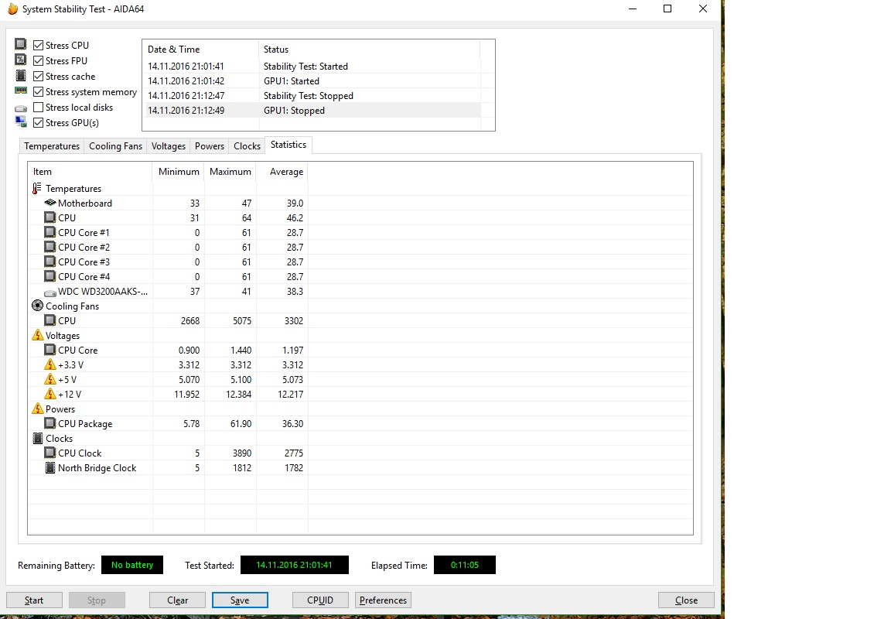Click the North Bridge Clock icon
This screenshot has width=891, height=619.
pos(50,468)
